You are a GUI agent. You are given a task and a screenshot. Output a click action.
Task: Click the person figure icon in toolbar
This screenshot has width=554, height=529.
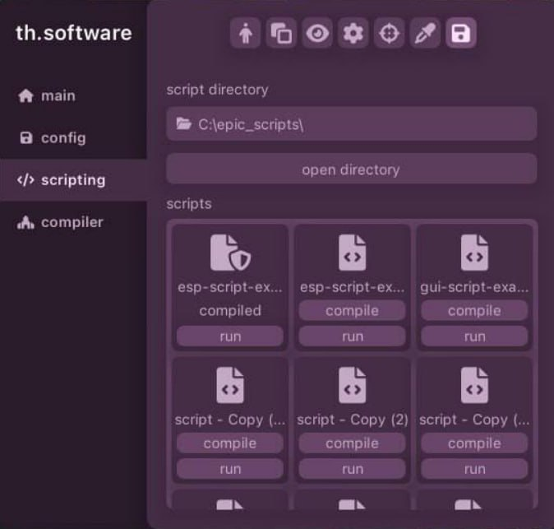245,34
